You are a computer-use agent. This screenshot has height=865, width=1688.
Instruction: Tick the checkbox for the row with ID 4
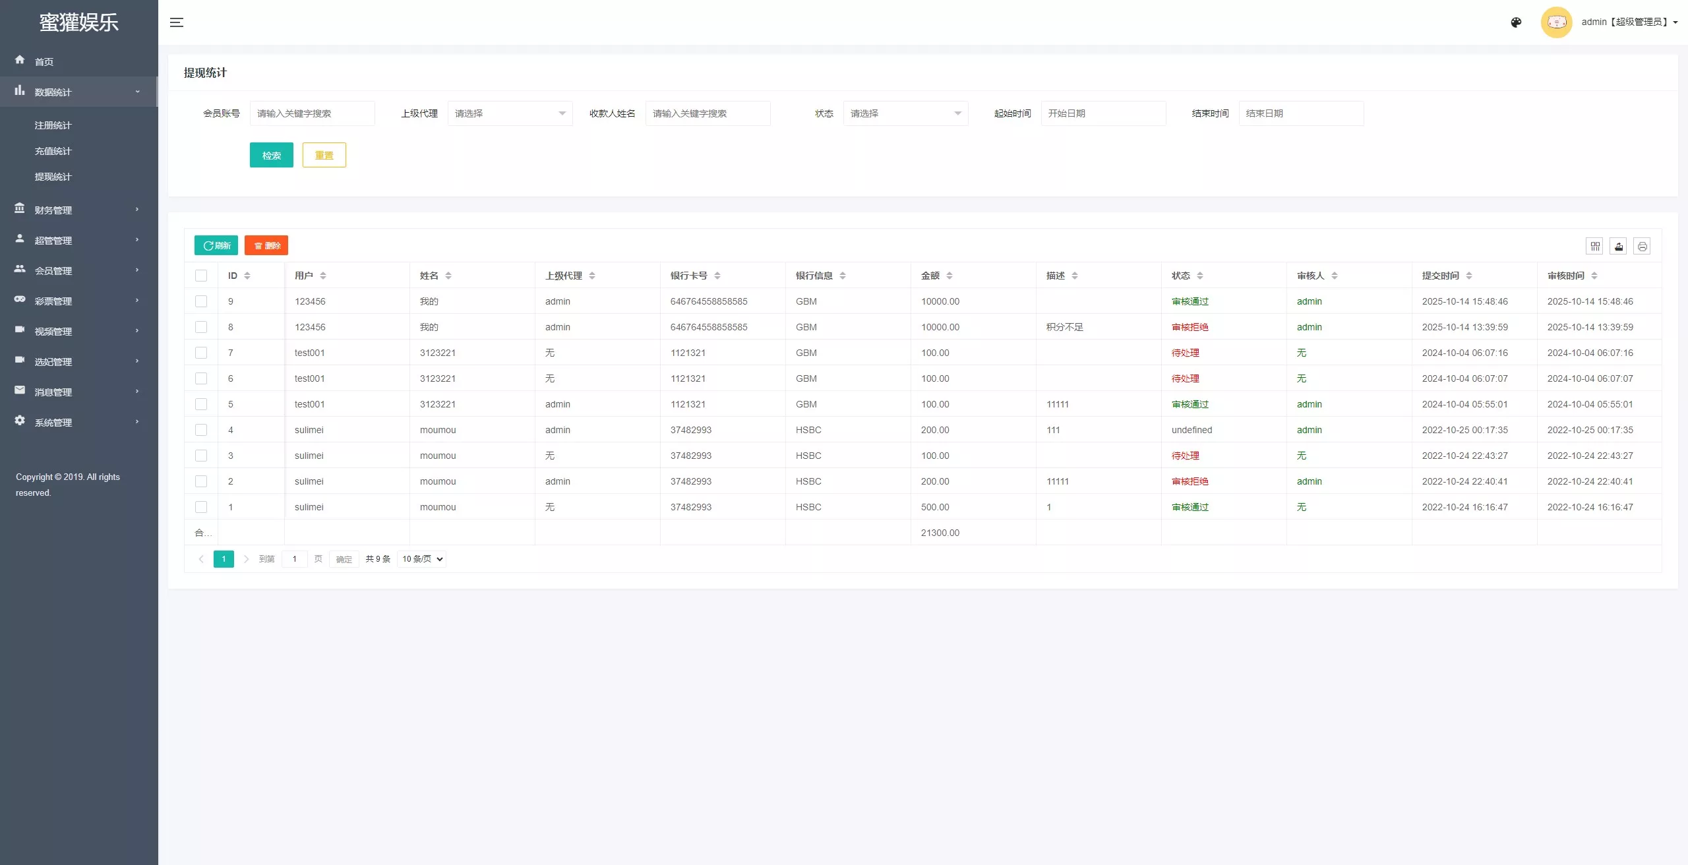201,430
